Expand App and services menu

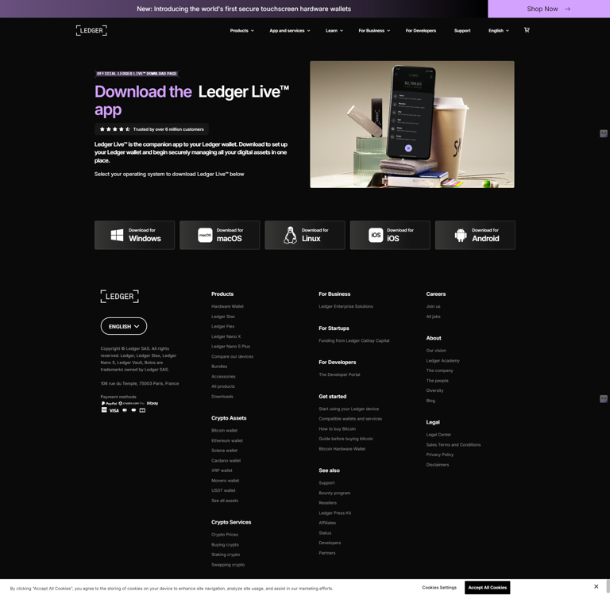coord(290,31)
